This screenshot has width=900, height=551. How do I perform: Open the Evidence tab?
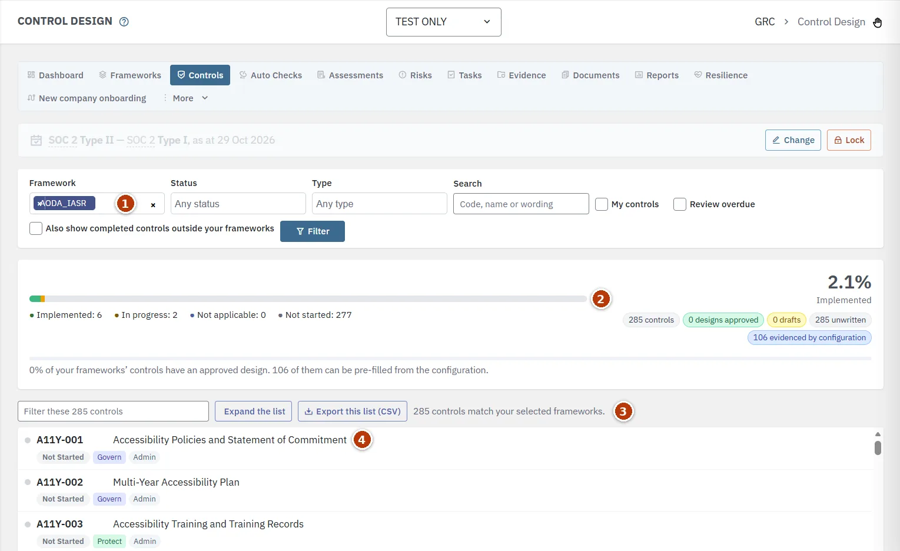[522, 75]
